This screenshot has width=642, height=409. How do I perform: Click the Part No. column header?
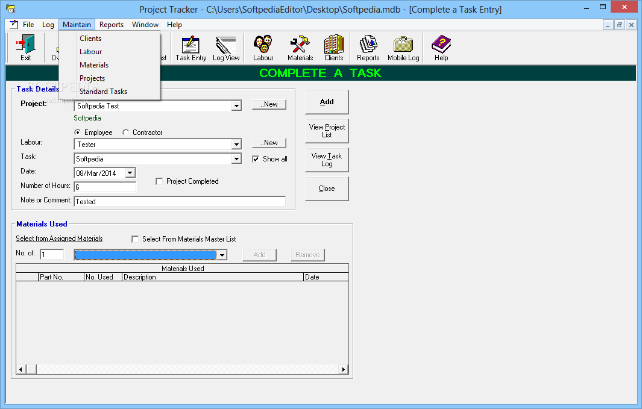pos(61,277)
